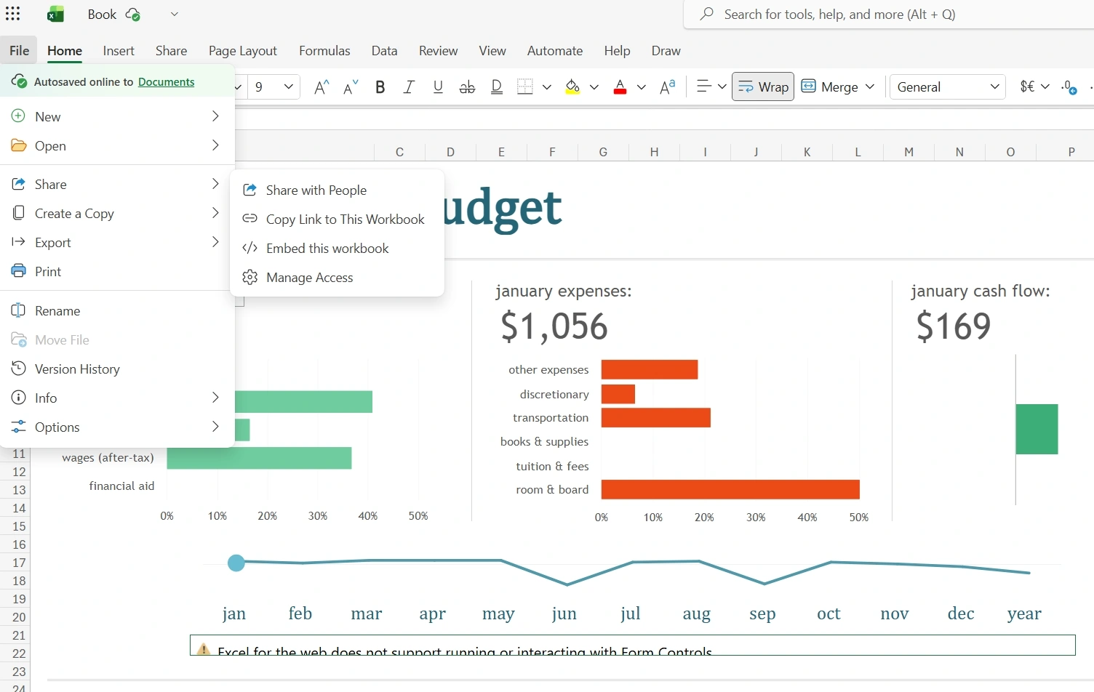This screenshot has height=692, width=1094.
Task: Click the currency format icon
Action: coord(1027,87)
